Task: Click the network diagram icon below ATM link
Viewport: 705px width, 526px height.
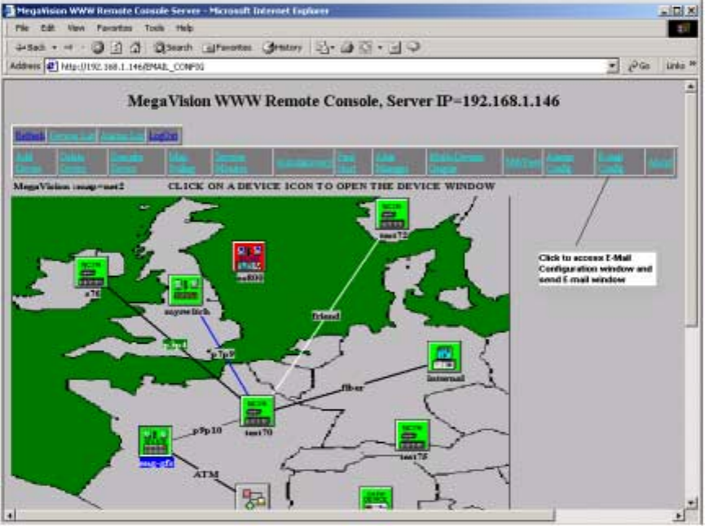Action: click(x=253, y=497)
